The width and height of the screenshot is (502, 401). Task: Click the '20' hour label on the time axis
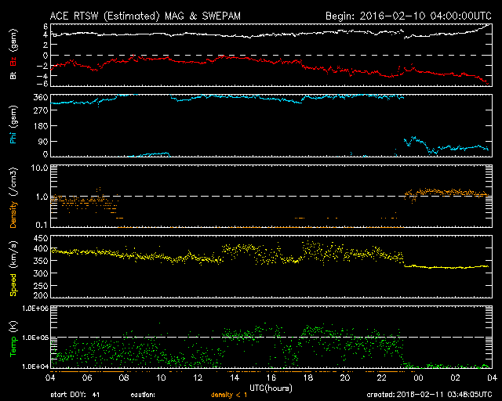coord(345,378)
